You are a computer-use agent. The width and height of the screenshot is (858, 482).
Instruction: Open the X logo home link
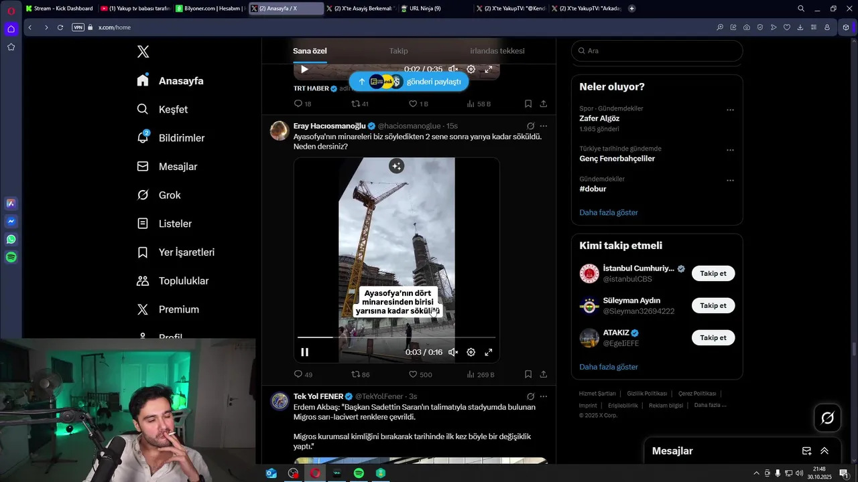[143, 52]
